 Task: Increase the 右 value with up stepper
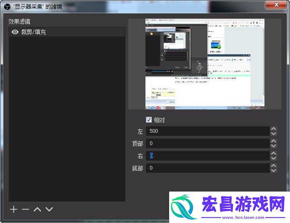pyautogui.click(x=274, y=153)
